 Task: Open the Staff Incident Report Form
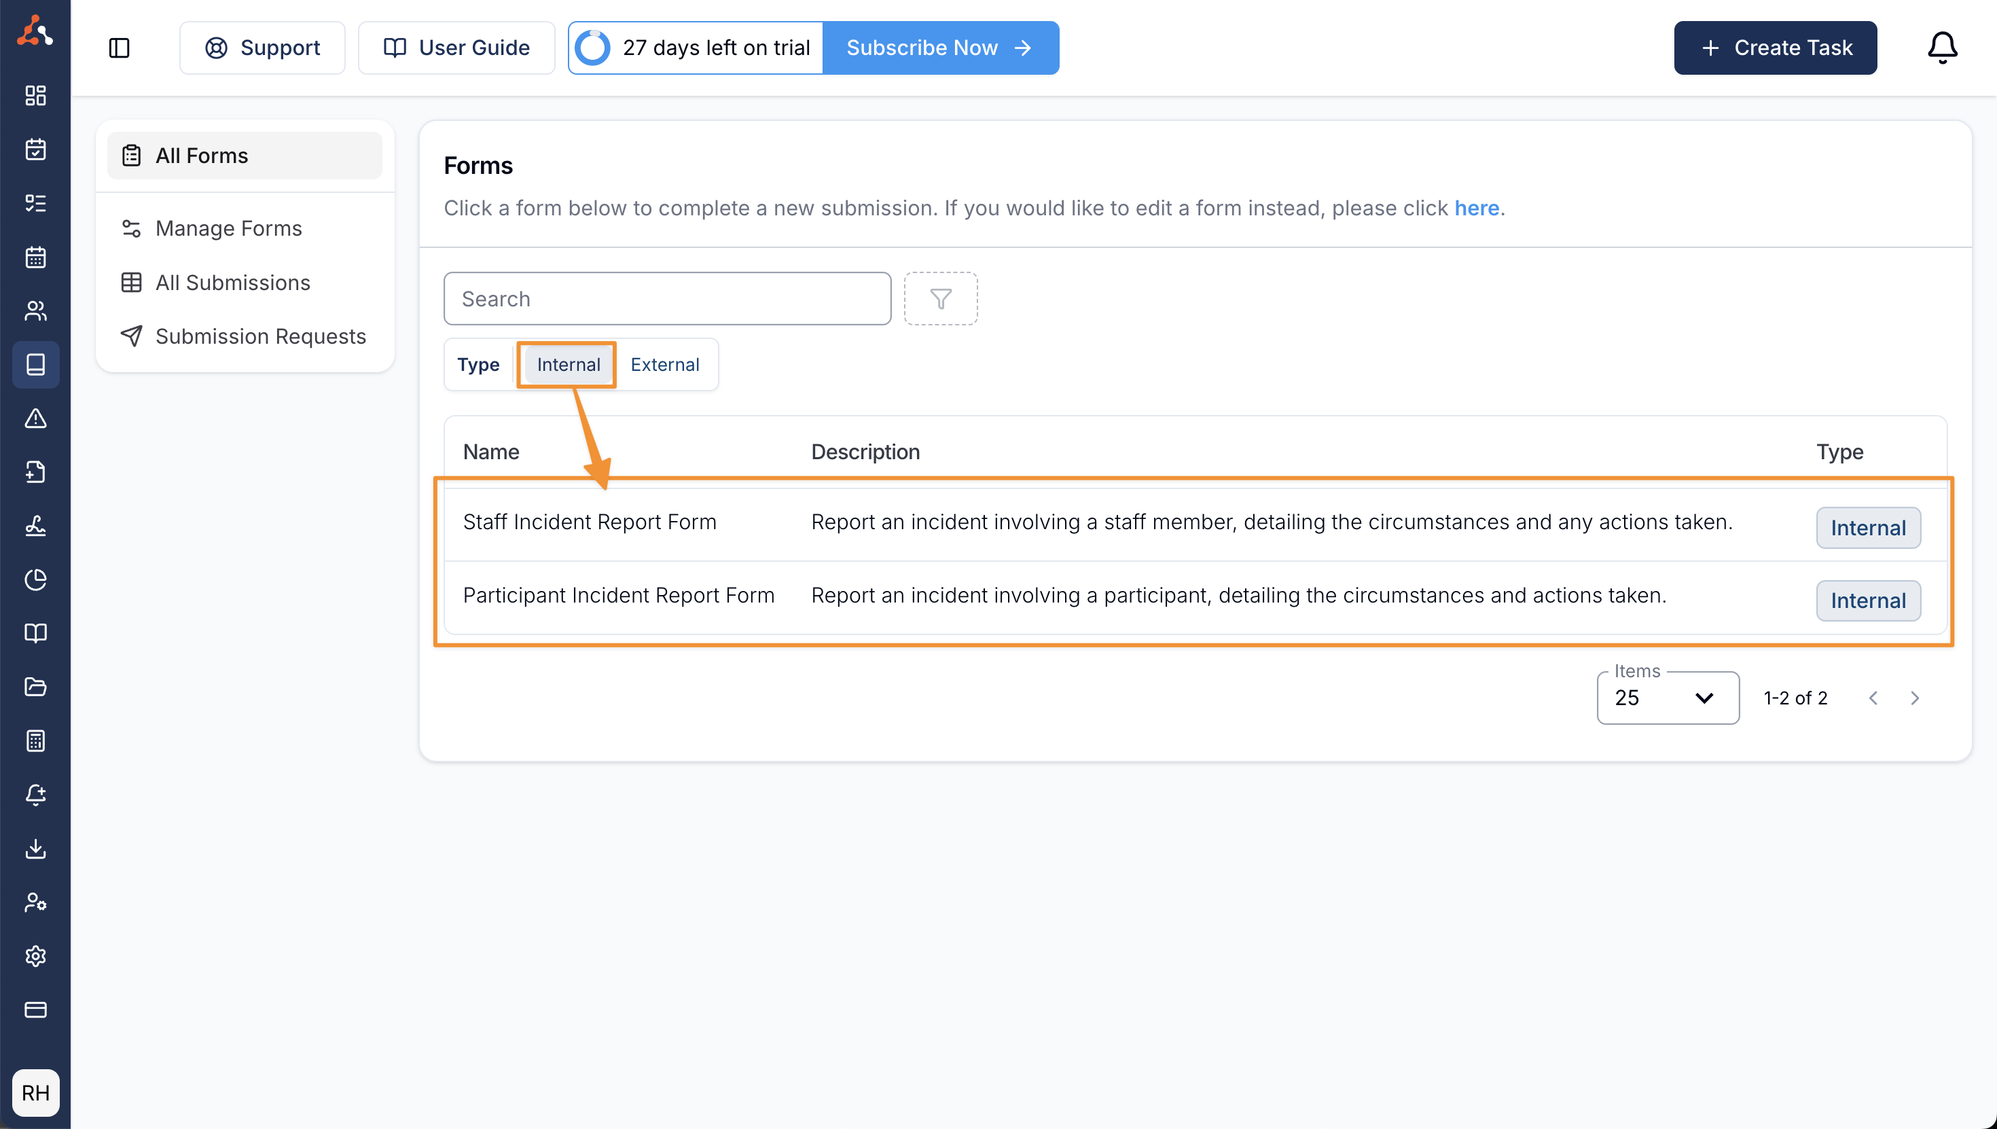pyautogui.click(x=589, y=522)
